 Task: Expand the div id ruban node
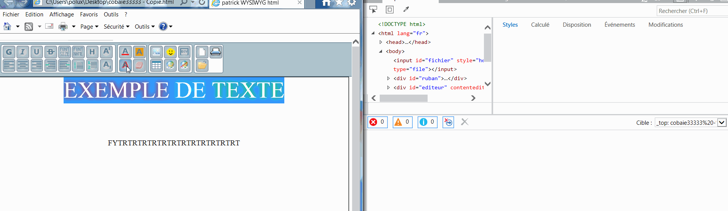(388, 78)
